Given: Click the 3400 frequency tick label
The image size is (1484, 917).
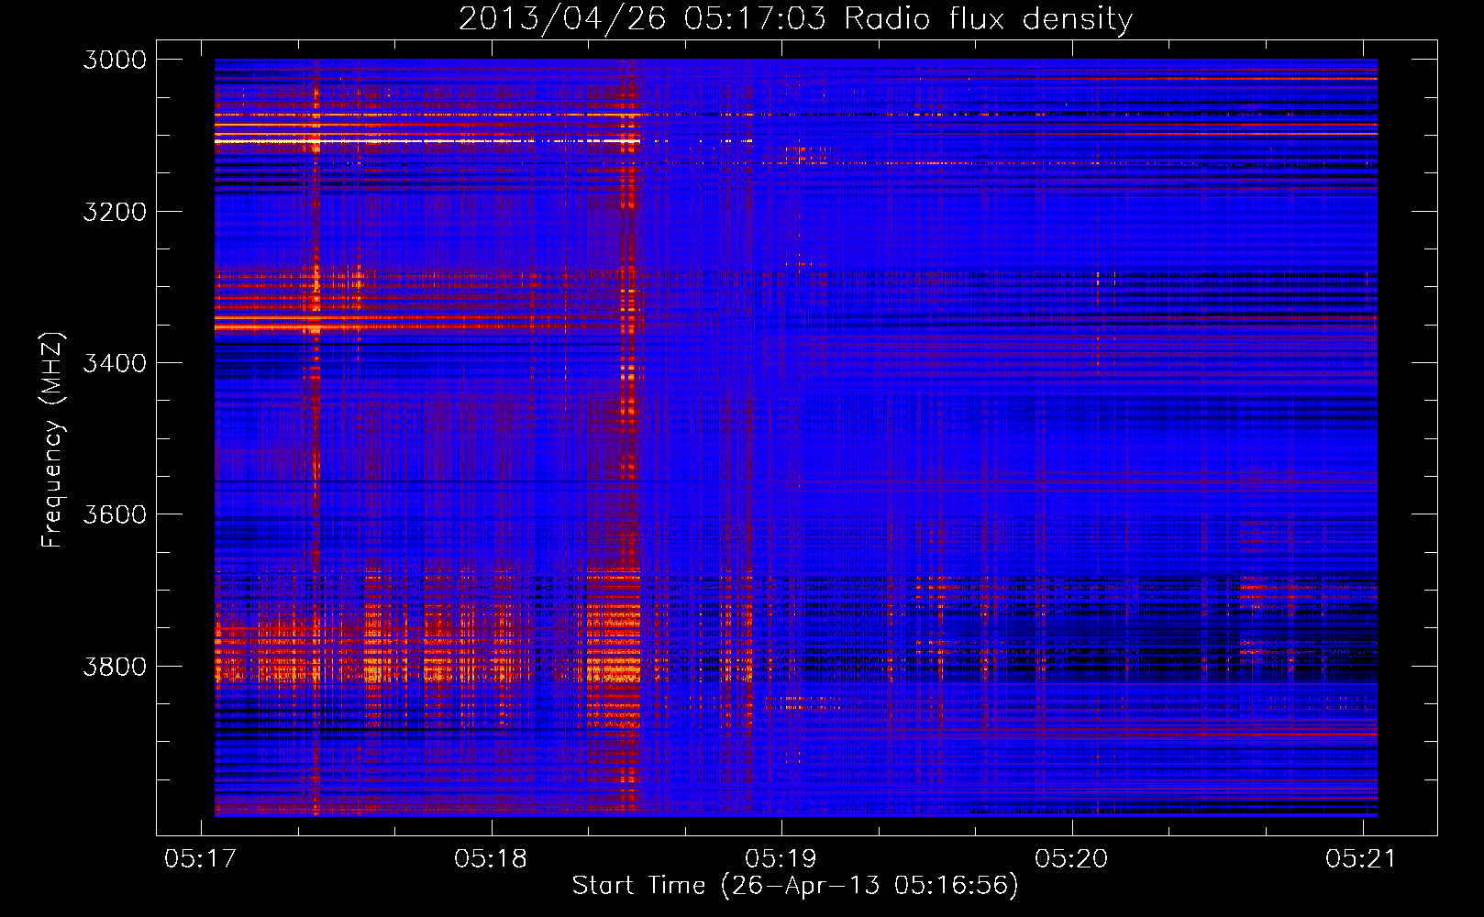Looking at the screenshot, I should point(115,363).
